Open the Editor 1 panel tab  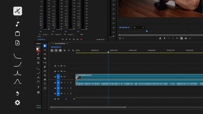[x=39, y=44]
